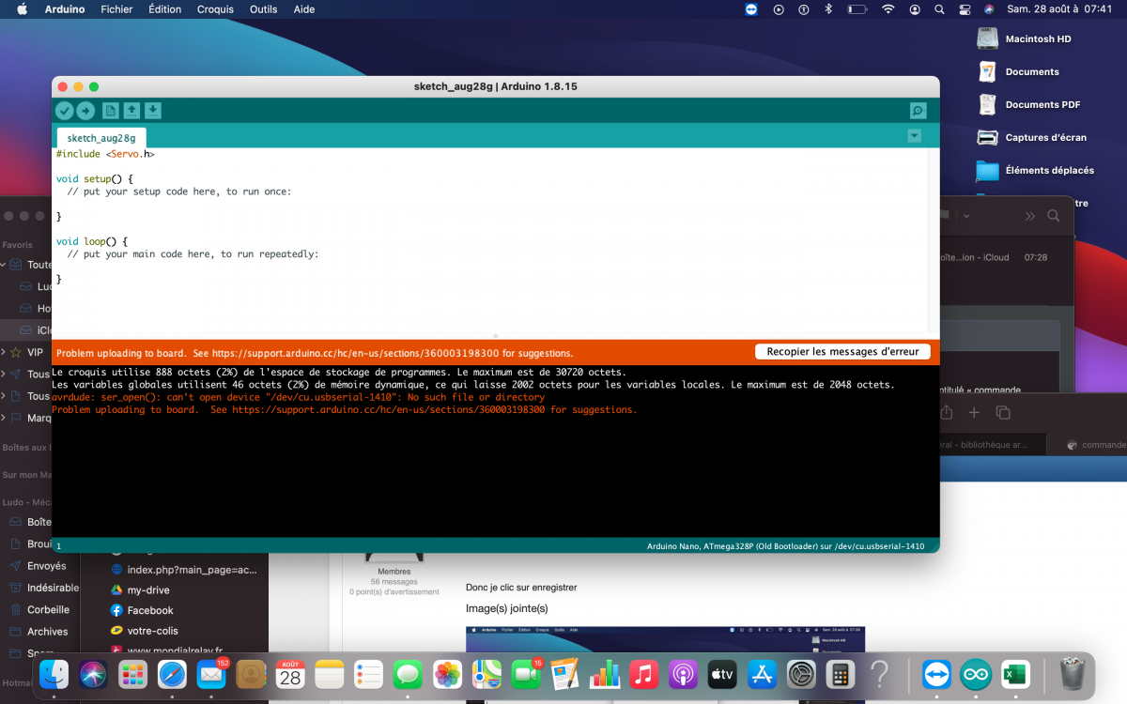Open System Preferences from the Dock

tap(800, 674)
